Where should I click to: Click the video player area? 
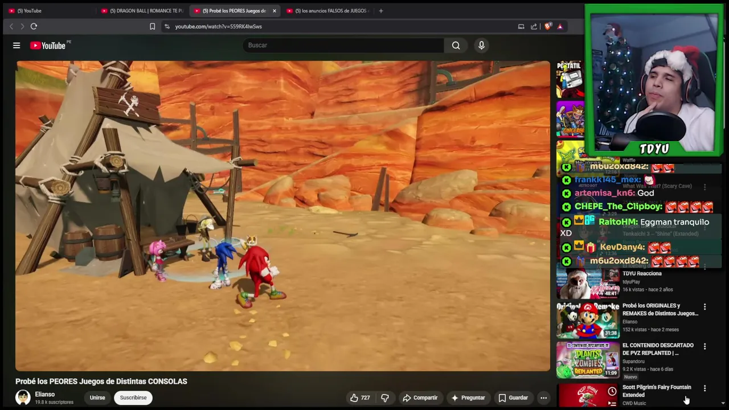[x=283, y=216]
